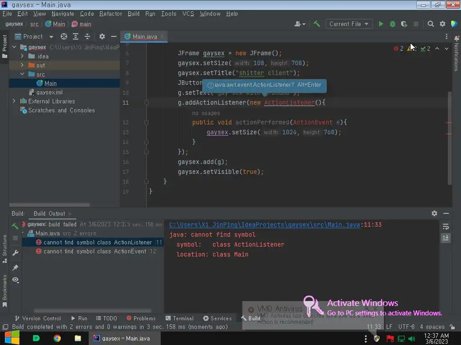Image resolution: width=461 pixels, height=345 pixels.
Task: Toggle soft-wrap in build output
Action: (446, 226)
